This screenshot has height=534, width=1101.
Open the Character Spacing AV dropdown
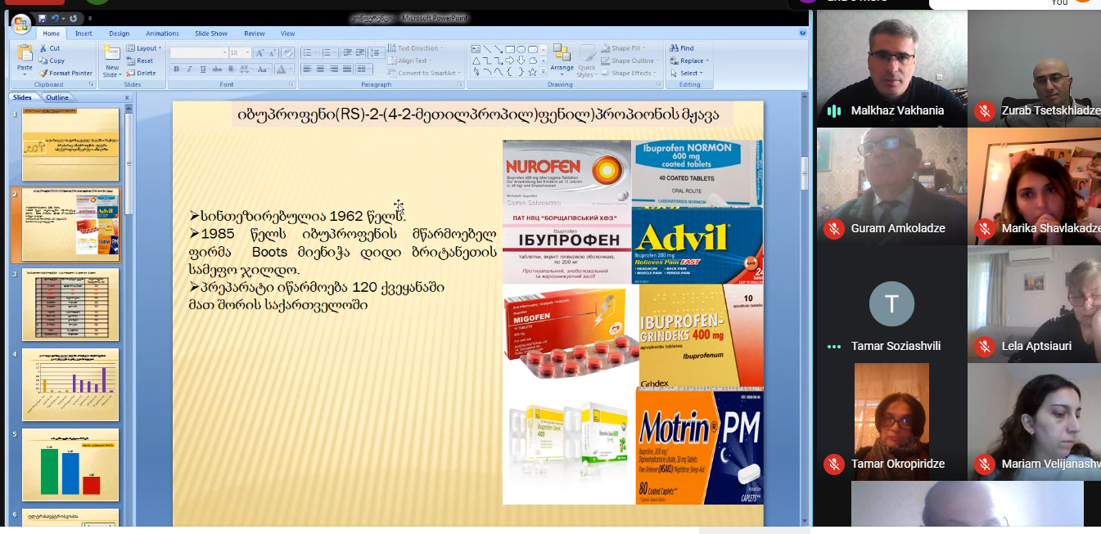[x=246, y=69]
